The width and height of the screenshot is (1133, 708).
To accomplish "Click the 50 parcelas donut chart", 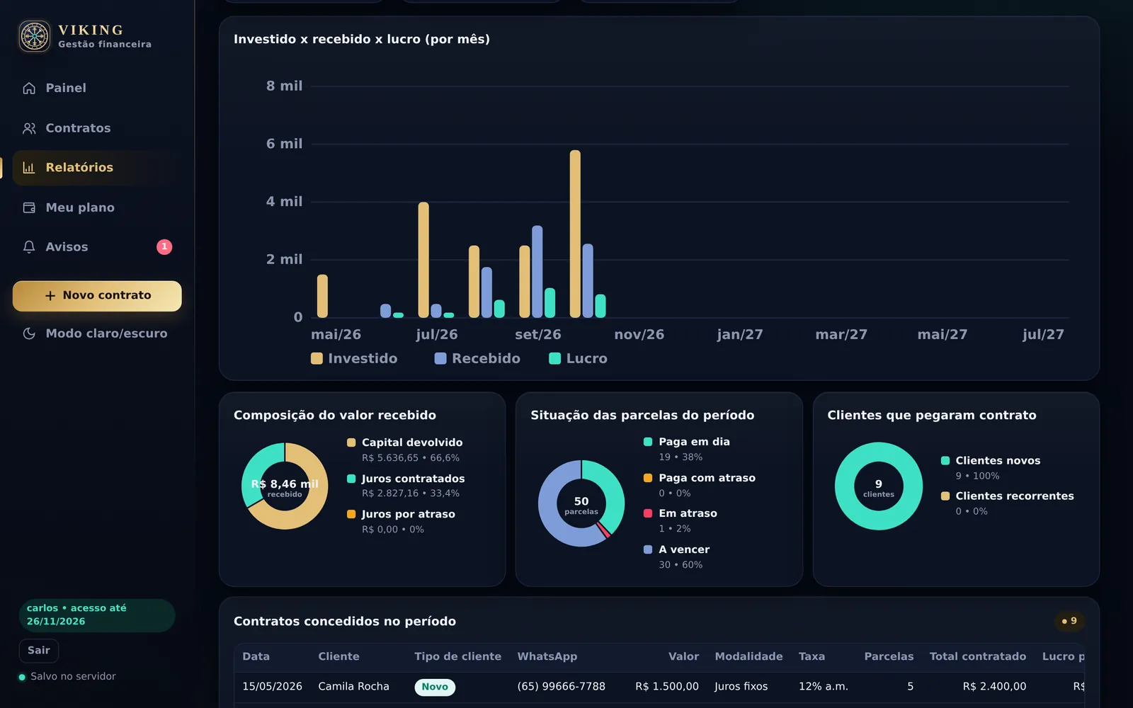I will (581, 503).
